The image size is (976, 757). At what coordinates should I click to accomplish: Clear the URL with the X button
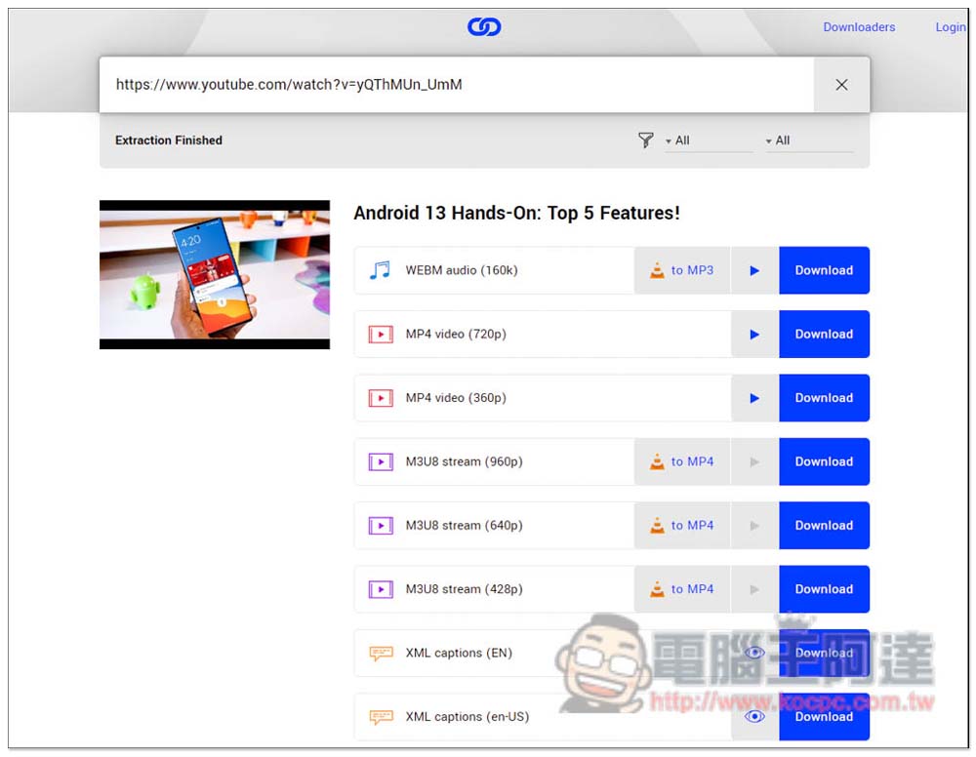841,85
